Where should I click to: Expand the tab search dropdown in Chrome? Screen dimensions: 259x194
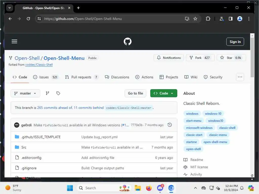[10, 8]
